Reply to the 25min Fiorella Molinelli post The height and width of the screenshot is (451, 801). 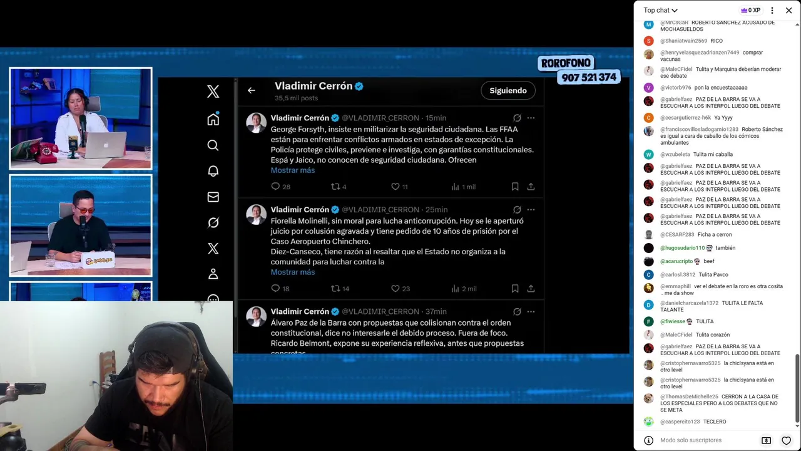pos(275,289)
